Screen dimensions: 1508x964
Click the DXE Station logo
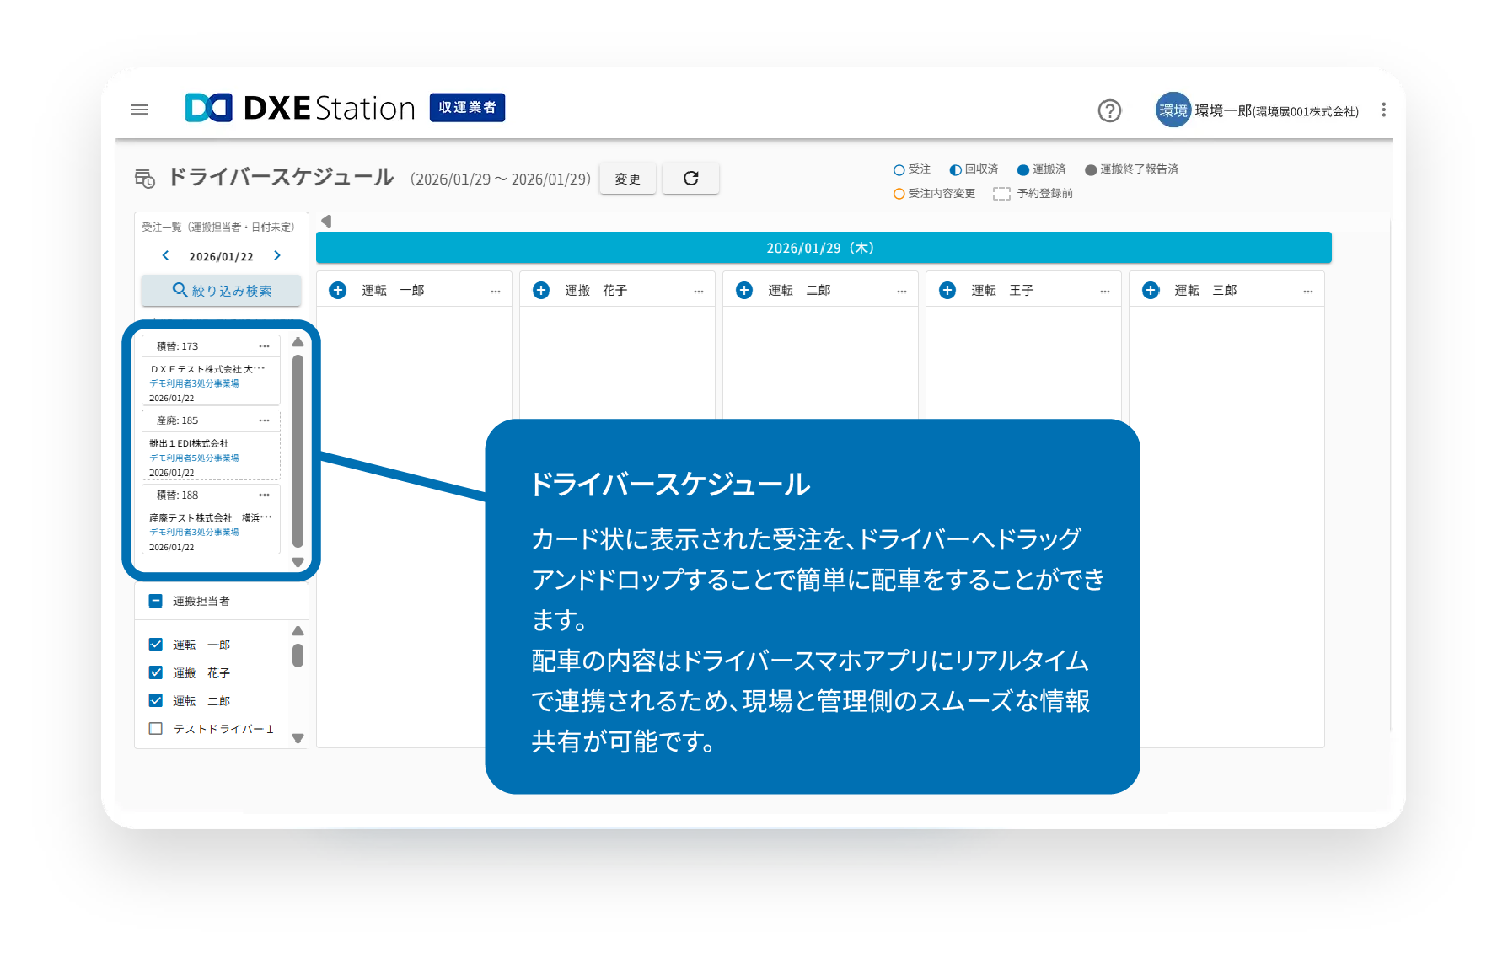[297, 108]
